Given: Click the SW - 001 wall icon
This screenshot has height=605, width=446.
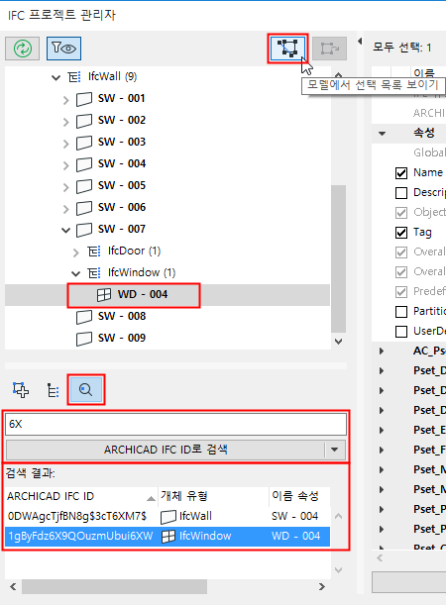Looking at the screenshot, I should 84,99.
